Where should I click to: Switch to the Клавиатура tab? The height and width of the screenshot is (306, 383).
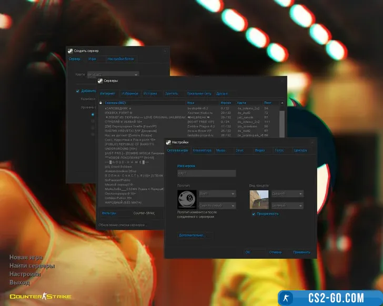[202, 150]
